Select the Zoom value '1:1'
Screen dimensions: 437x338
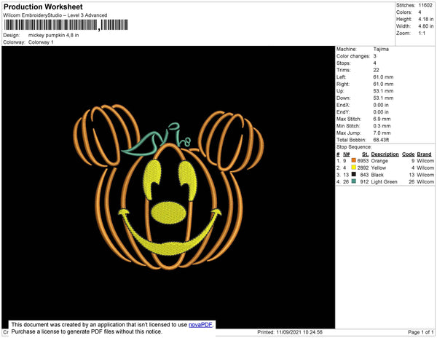click(422, 34)
